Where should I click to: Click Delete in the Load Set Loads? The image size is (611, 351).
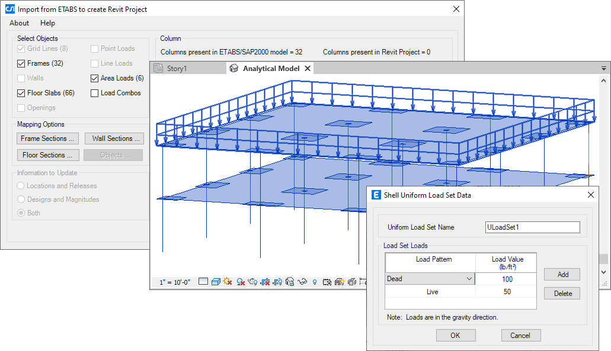pos(562,294)
